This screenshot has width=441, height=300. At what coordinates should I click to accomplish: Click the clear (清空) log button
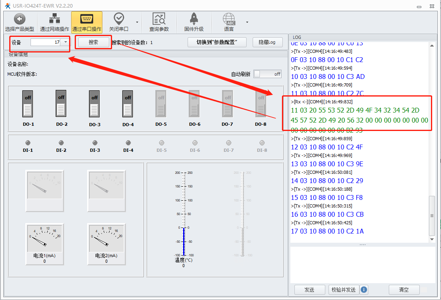[x=404, y=290]
